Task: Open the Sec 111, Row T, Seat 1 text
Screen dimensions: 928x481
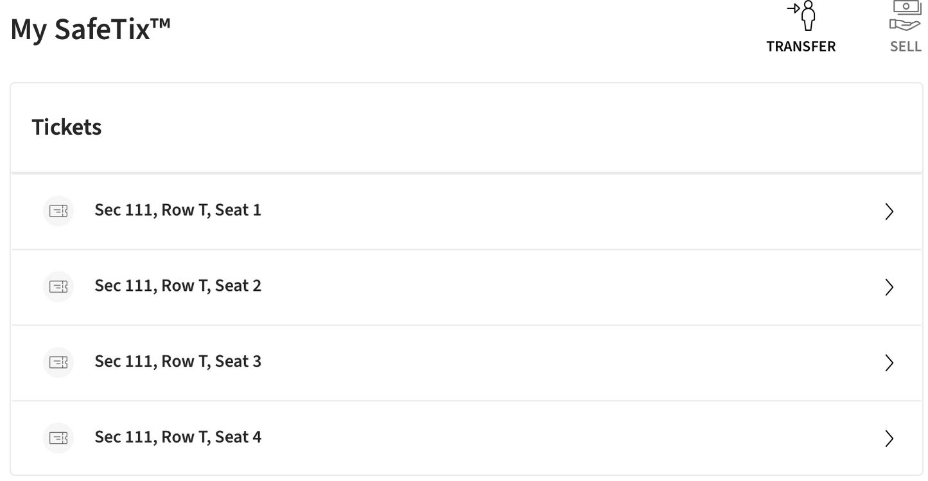Action: [x=178, y=211]
